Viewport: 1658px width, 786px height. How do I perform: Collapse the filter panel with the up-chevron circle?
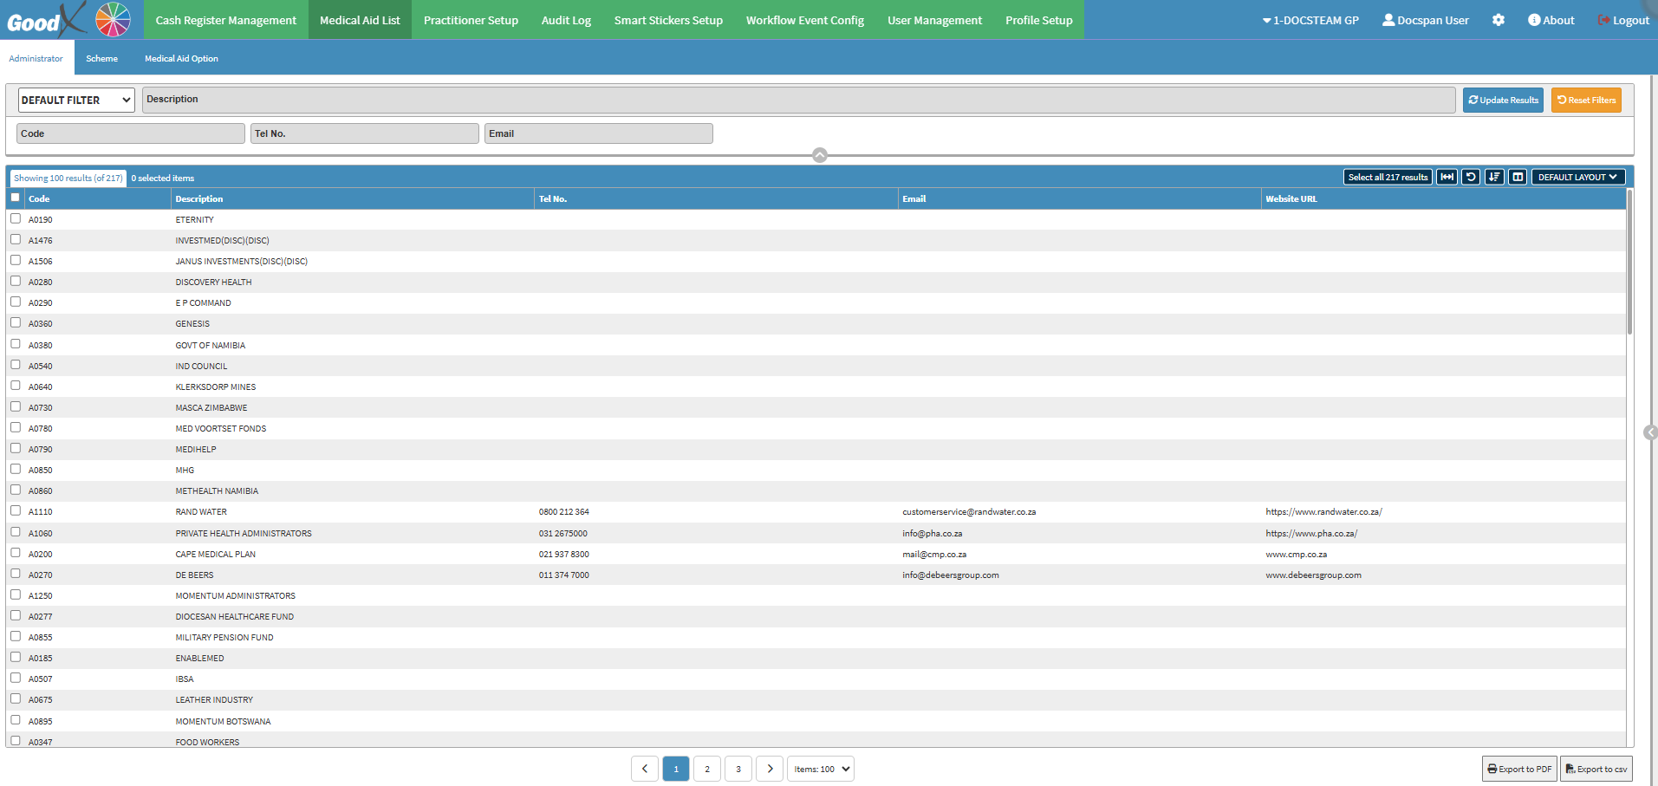pyautogui.click(x=820, y=155)
